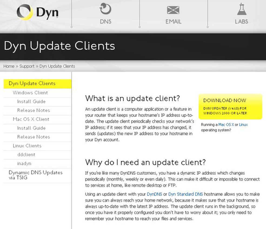The width and height of the screenshot is (266, 229).
Task: Select Mac OS X Client in sidebar
Action: (x=31, y=119)
